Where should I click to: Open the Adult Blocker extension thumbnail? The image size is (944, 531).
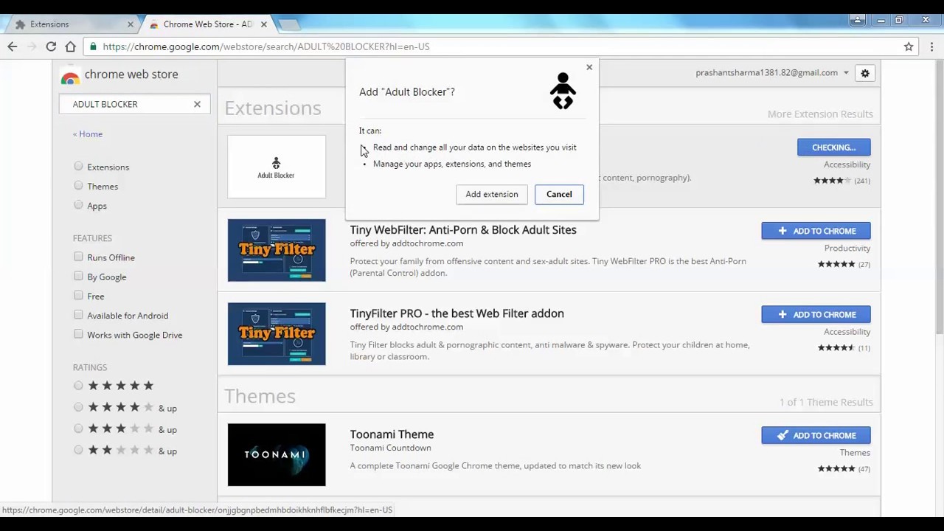tap(277, 167)
